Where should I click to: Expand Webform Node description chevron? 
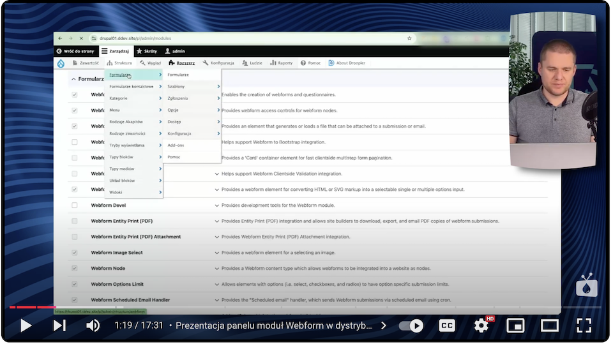[x=216, y=269]
